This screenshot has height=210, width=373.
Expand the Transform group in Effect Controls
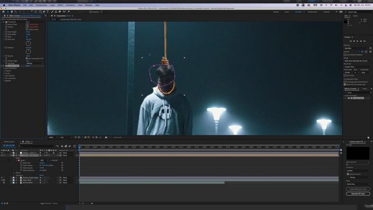click(2, 22)
